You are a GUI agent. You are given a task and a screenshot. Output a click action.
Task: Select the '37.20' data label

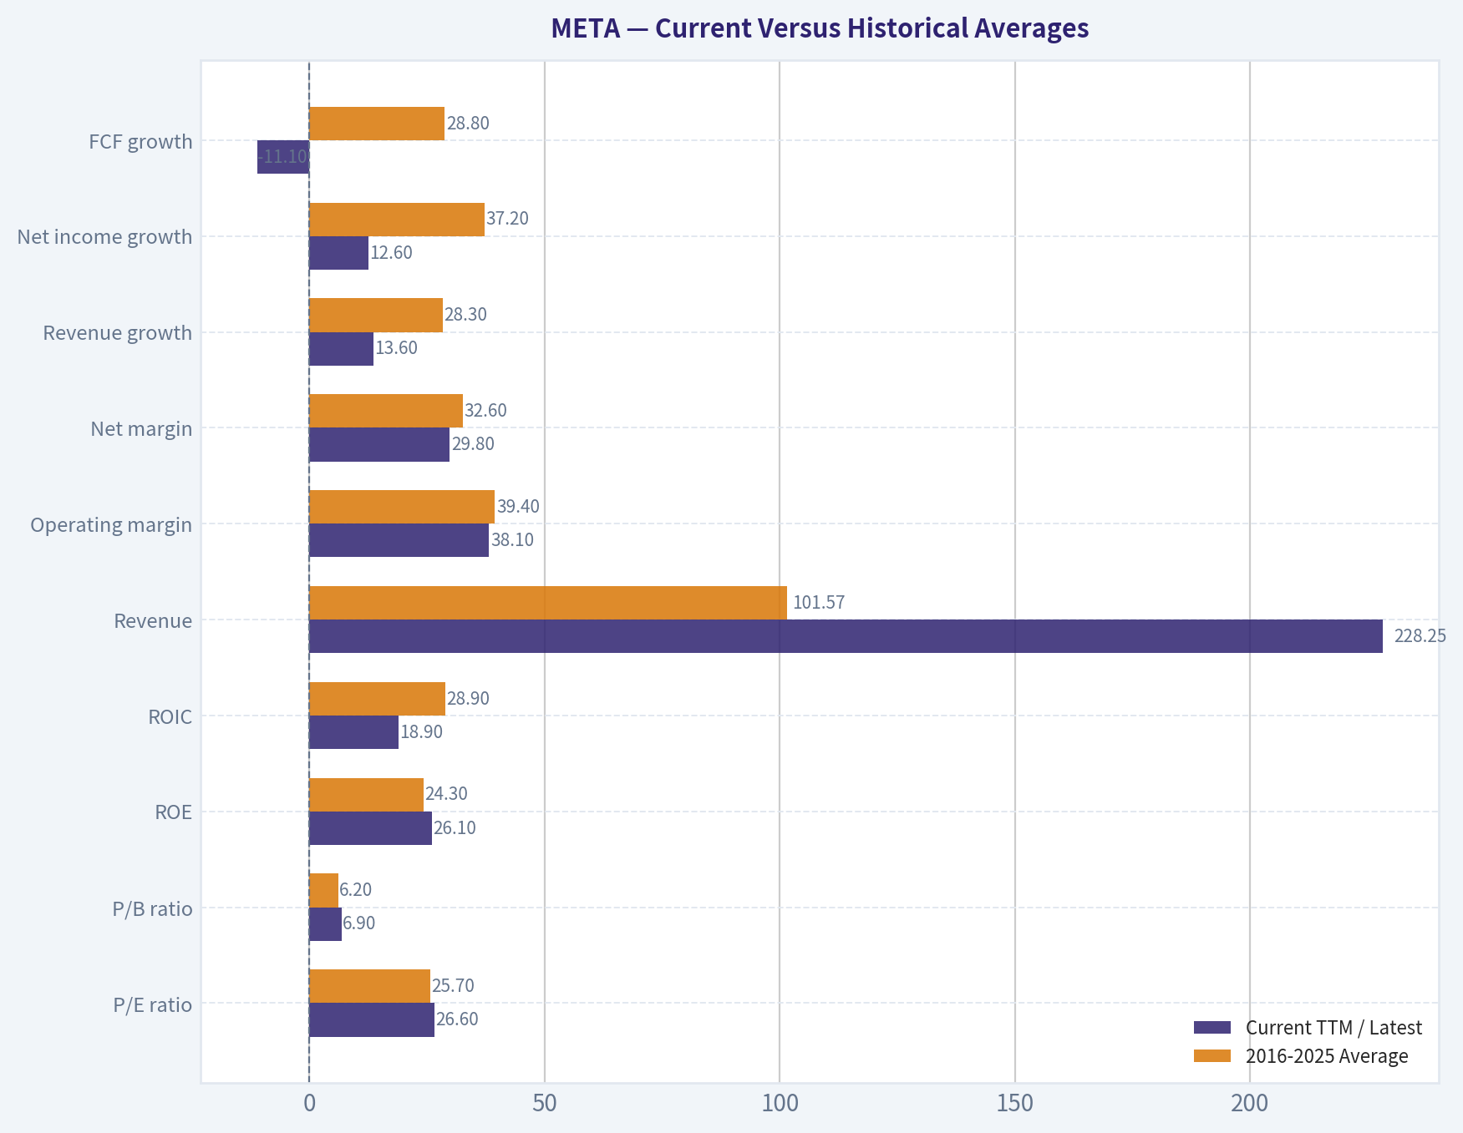pyautogui.click(x=507, y=219)
